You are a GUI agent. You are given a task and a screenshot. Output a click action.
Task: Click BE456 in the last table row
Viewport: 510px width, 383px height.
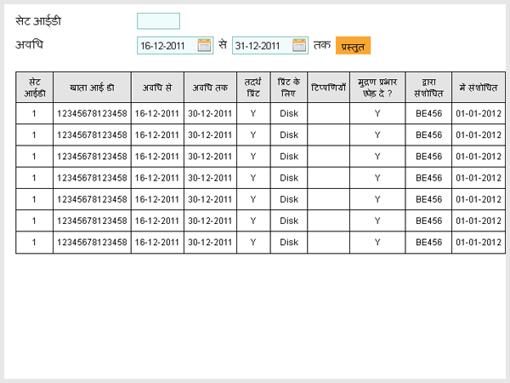coord(428,243)
